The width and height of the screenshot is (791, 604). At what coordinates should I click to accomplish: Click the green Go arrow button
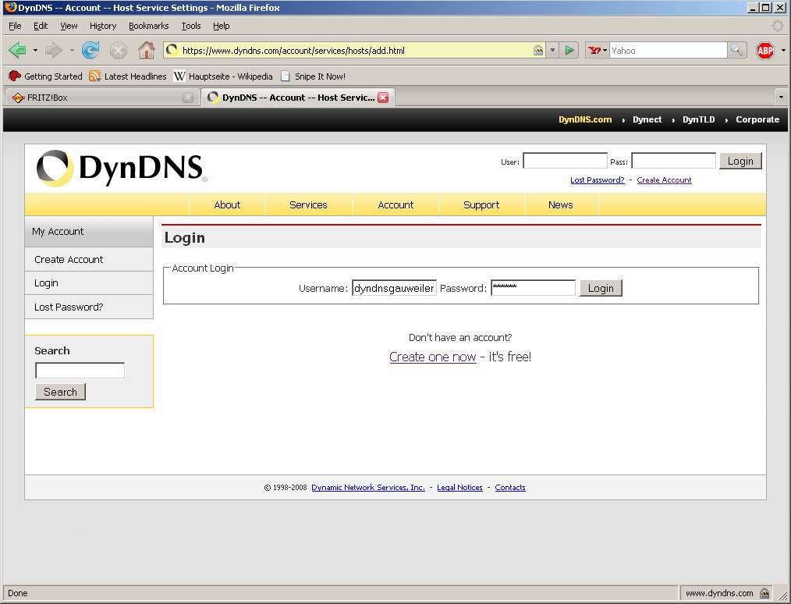[x=570, y=51]
